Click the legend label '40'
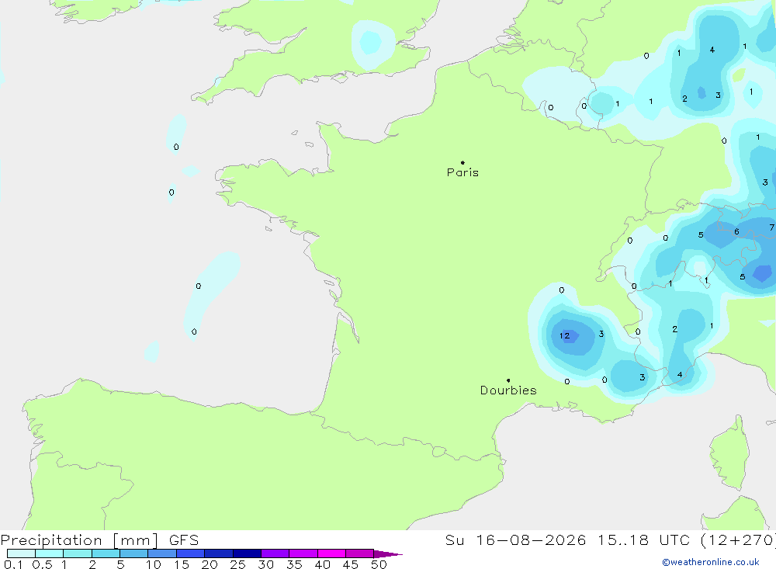Image resolution: width=776 pixels, height=569 pixels. (322, 564)
